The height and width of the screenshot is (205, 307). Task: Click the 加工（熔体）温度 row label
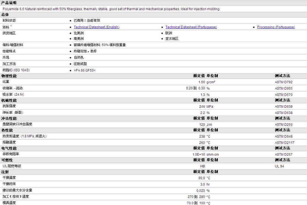pyautogui.click(x=16, y=197)
